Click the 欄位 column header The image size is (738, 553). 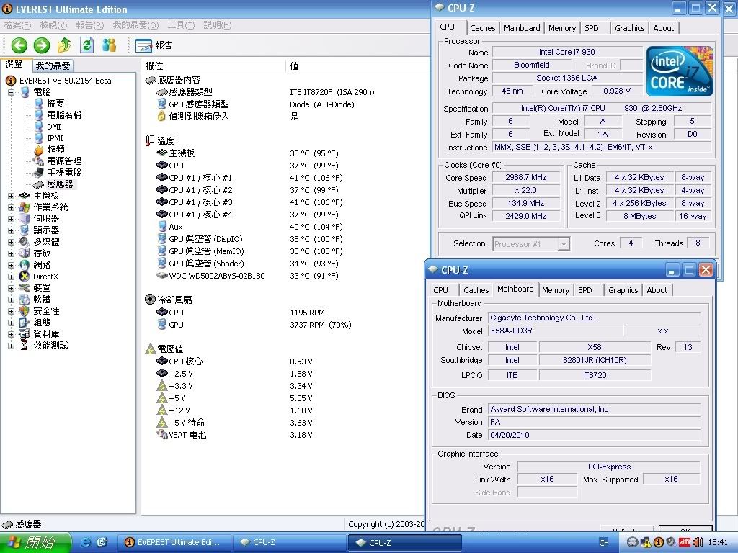coord(213,66)
